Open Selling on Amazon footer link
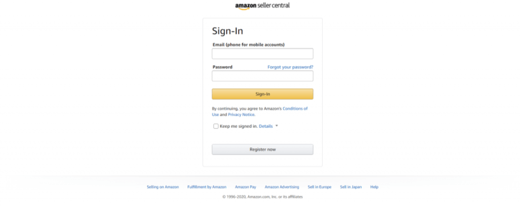Screen dimensions: 520x206 [163, 187]
